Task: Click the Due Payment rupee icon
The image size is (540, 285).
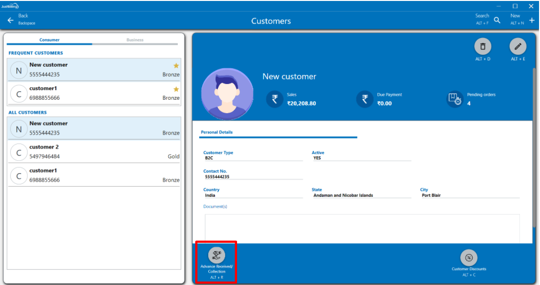Action: click(x=364, y=99)
